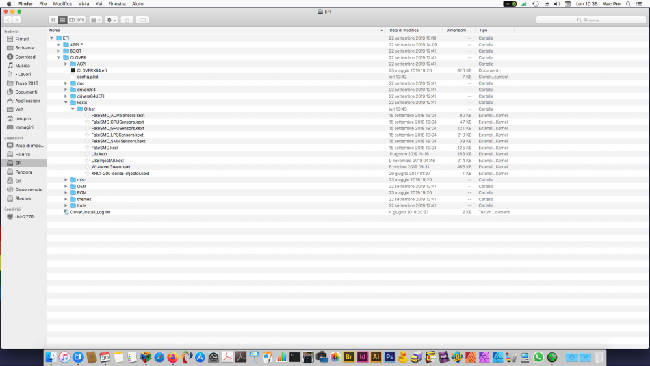Open the gear action menu
The image size is (650, 366).
pos(111,20)
